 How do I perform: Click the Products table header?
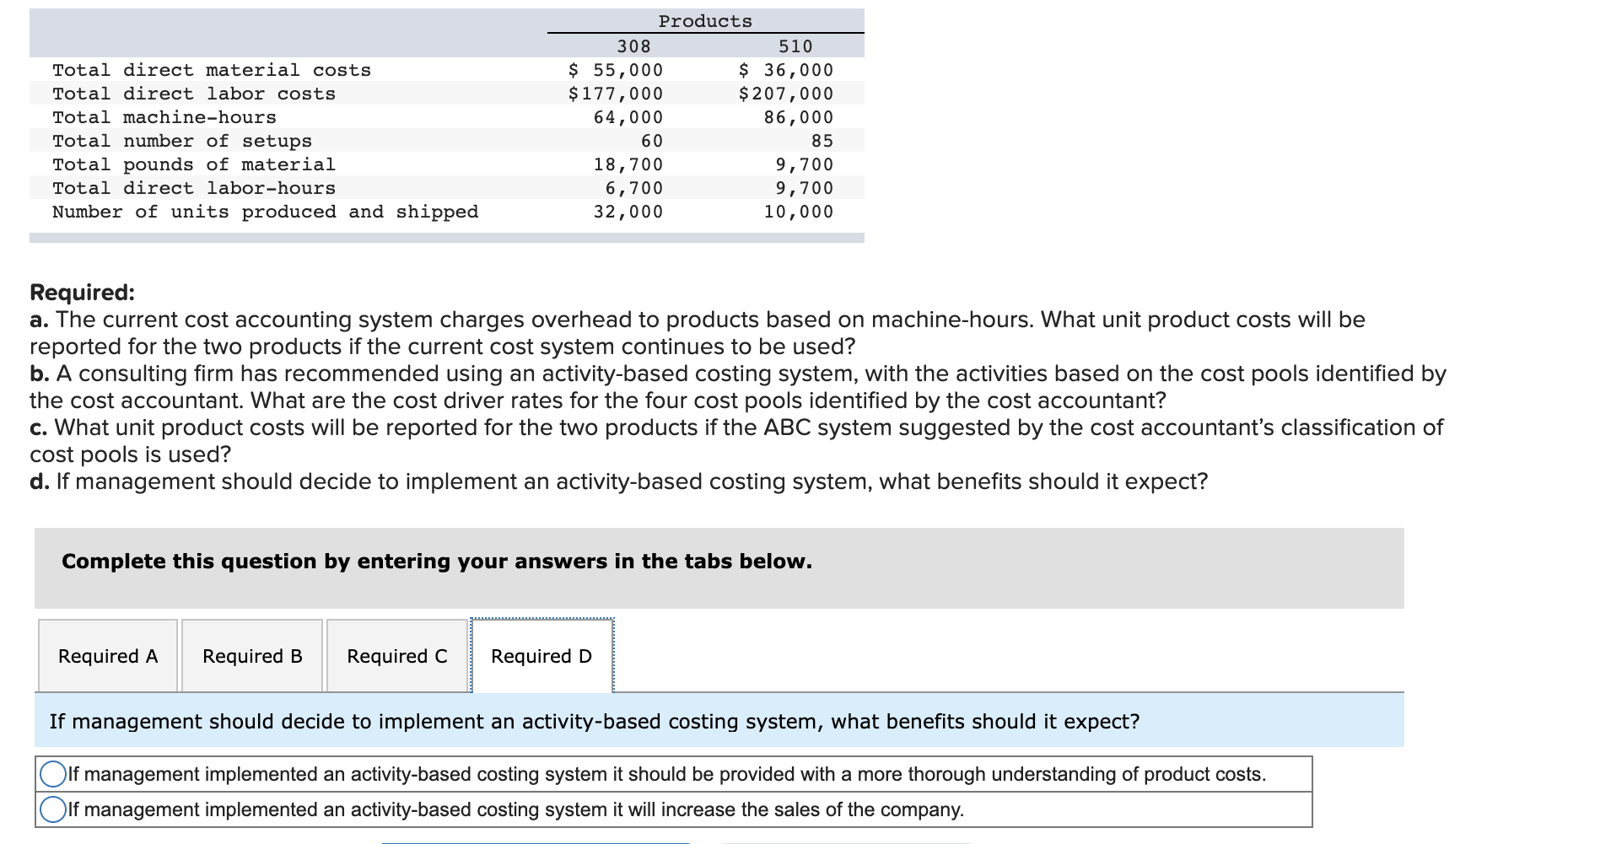pos(705,20)
